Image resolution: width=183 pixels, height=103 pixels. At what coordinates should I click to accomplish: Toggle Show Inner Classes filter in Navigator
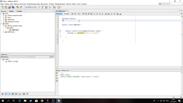click(16, 94)
